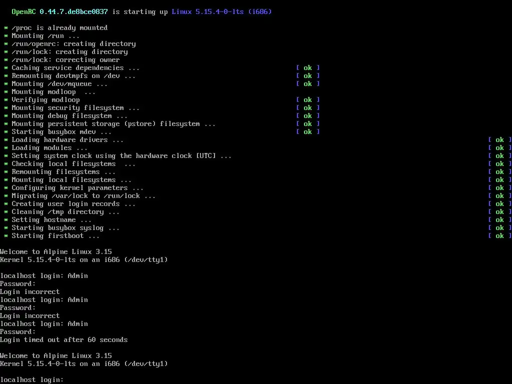Click ok status for Setting system clock

[x=500, y=156]
